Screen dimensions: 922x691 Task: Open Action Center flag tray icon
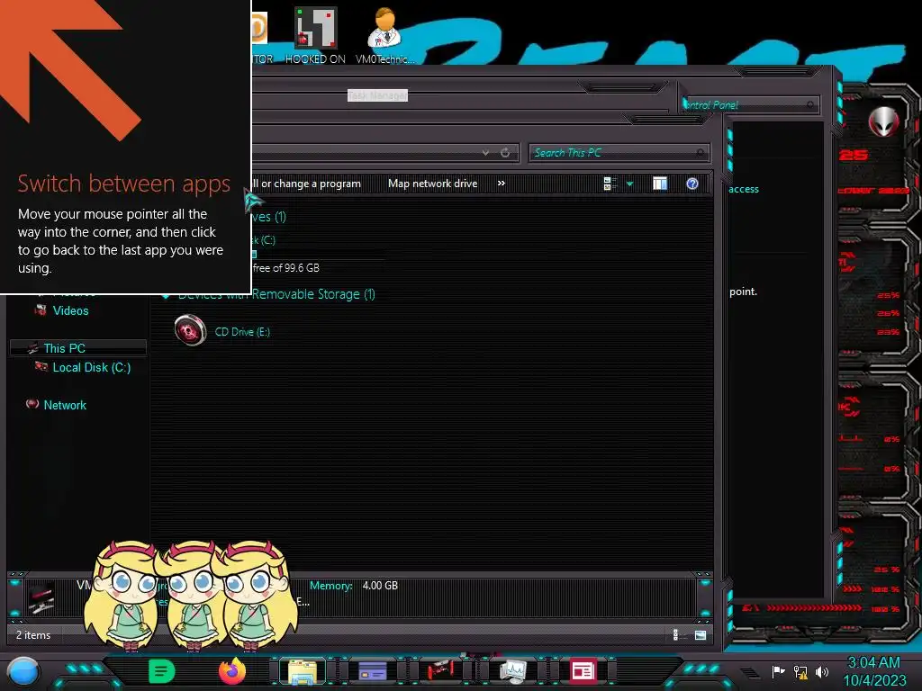(779, 671)
